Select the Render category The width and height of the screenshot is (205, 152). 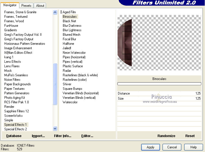[x=9, y=107]
